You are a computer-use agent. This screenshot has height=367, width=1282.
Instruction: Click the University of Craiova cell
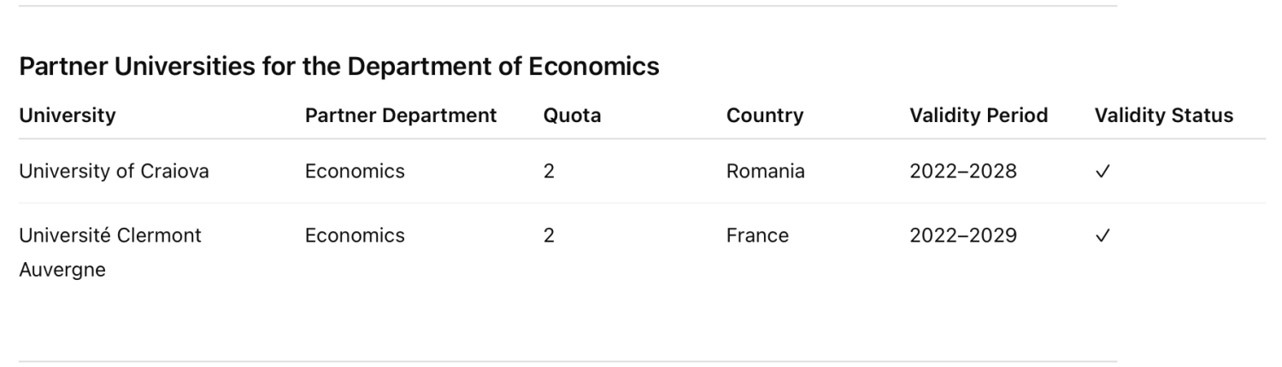click(114, 172)
